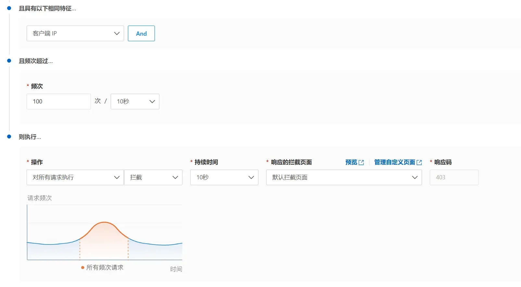This screenshot has height=287, width=521.
Task: Expand the 对所有请求执行 action dropdown
Action: coord(75,177)
